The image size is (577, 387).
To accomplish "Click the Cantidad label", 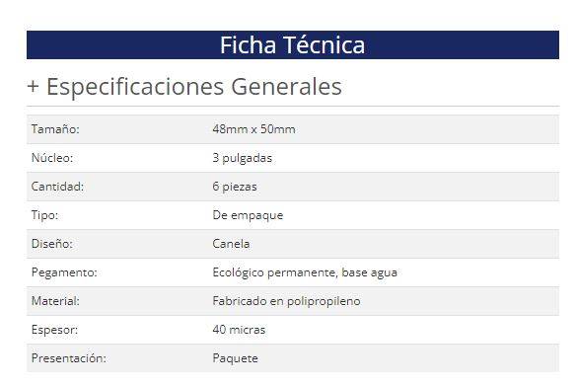I will point(57,187).
